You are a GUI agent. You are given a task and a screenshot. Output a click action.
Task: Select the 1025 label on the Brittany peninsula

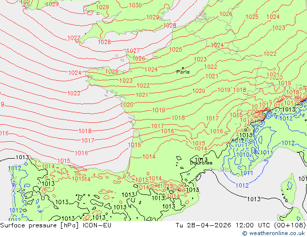[112, 72]
